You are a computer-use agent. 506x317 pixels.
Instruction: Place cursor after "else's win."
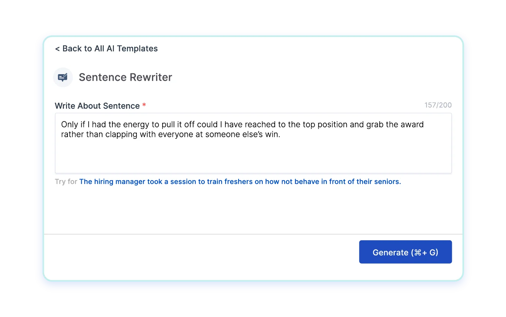[280, 135]
